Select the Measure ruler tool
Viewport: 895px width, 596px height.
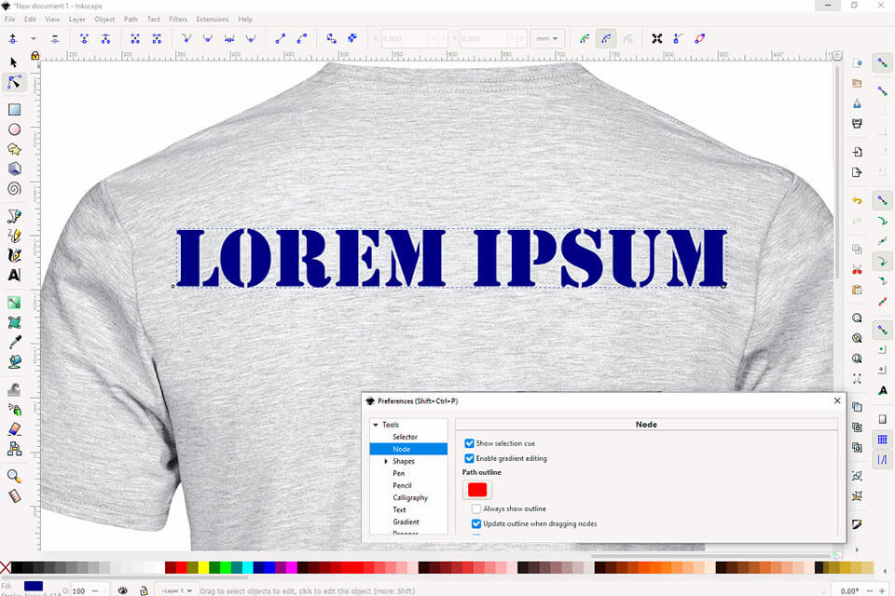(x=14, y=495)
